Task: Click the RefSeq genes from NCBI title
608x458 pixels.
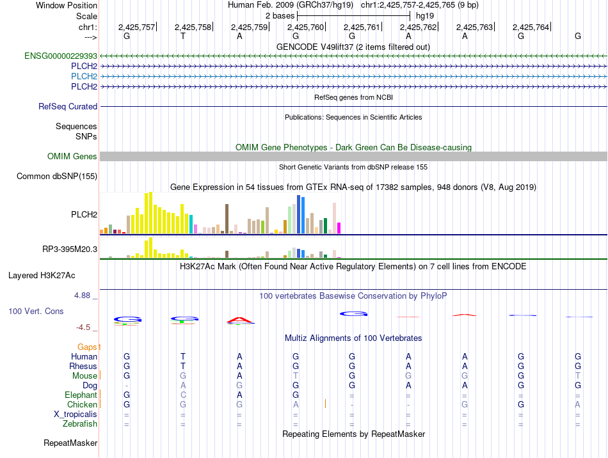Action: [353, 98]
